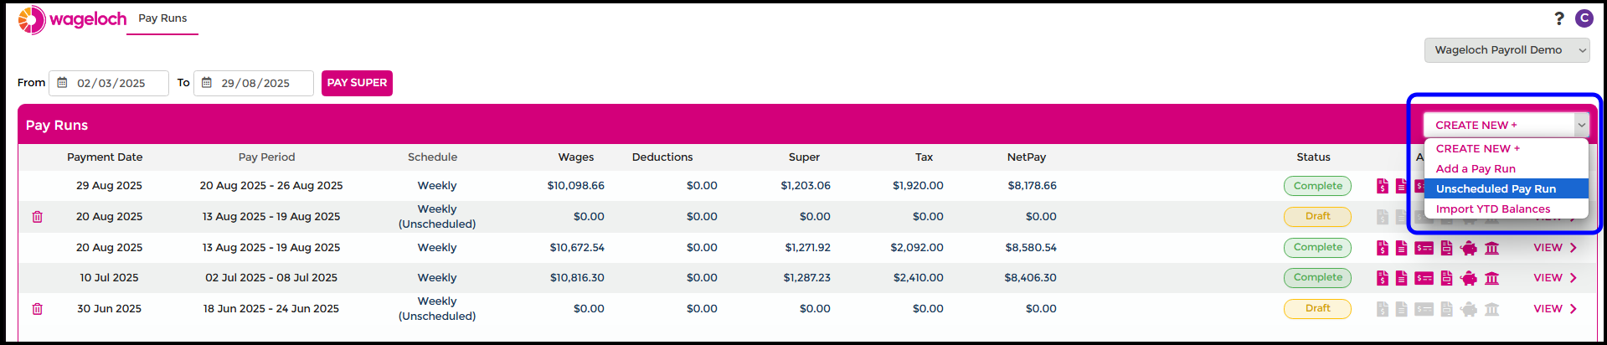
Task: Select Unscheduled Pay Run option
Action: (x=1496, y=189)
